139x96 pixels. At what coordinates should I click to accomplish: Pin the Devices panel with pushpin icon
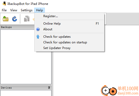coord(49,88)
